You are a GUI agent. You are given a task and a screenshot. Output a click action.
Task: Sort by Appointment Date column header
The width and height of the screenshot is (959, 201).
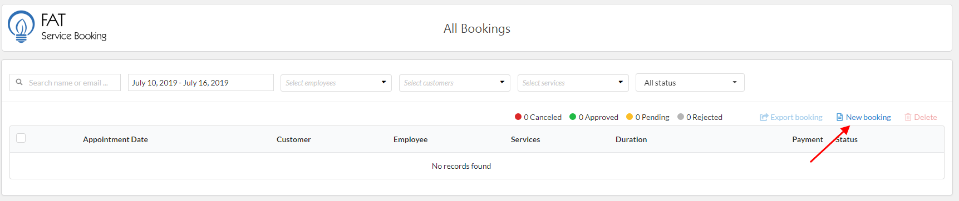[115, 139]
